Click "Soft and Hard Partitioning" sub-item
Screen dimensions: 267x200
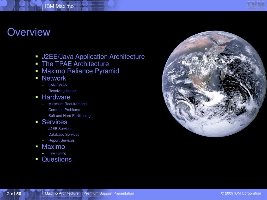pyautogui.click(x=69, y=116)
